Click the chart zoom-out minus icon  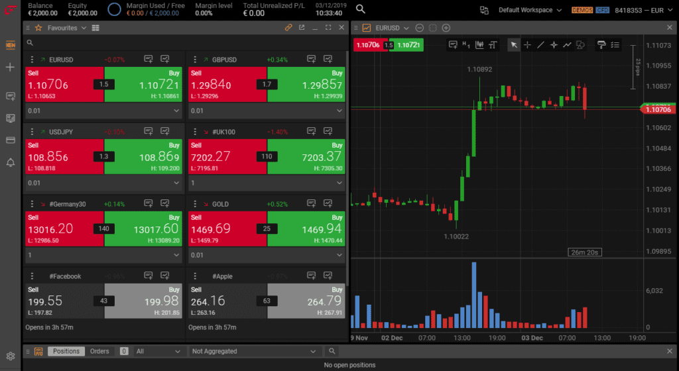[x=420, y=28]
